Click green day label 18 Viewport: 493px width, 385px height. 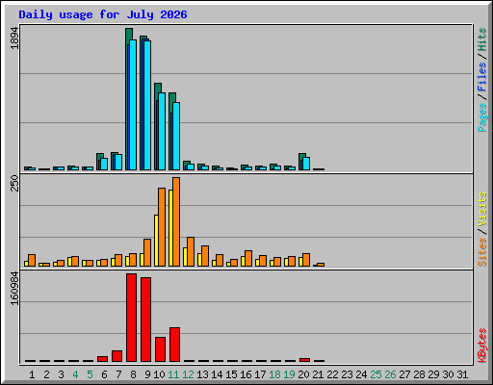(x=274, y=374)
